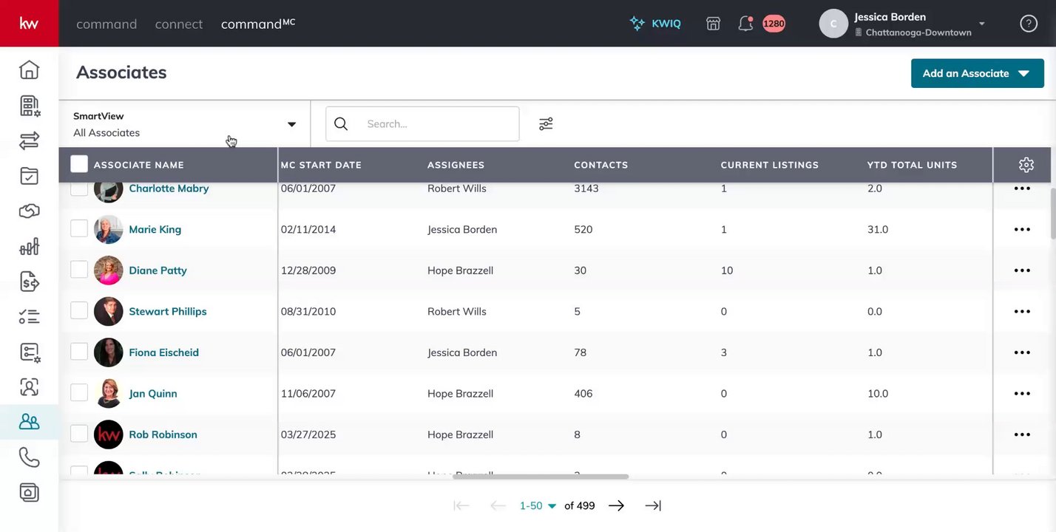
Task: Open more options for Rob Robinson
Action: click(x=1022, y=434)
